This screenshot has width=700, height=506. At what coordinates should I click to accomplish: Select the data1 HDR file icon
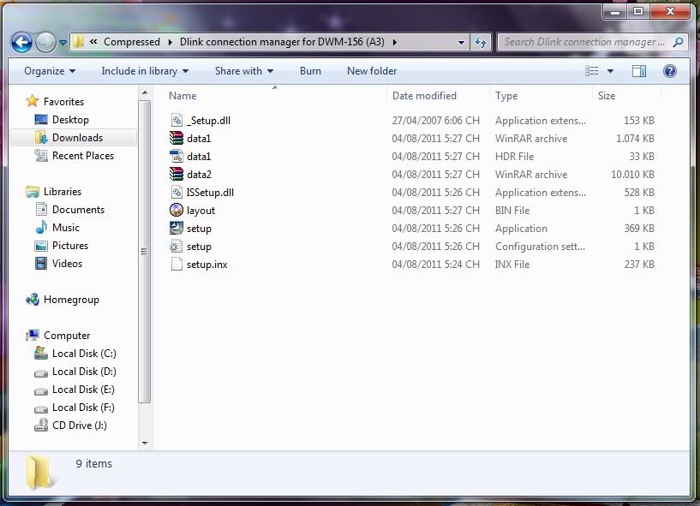tap(176, 156)
